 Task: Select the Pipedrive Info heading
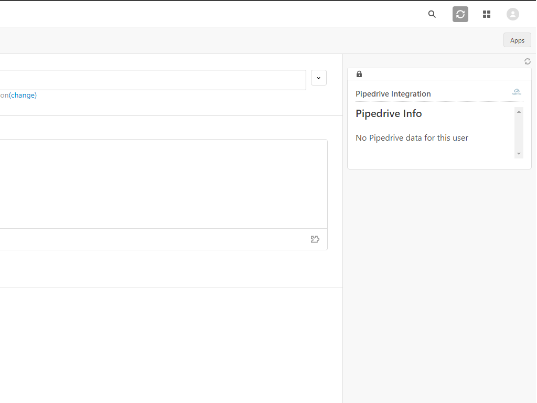[389, 113]
